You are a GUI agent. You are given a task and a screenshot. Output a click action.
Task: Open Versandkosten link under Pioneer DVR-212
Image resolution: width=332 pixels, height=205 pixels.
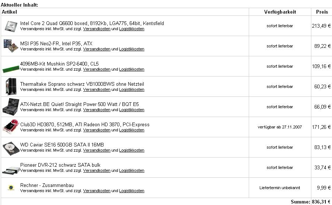97,170
